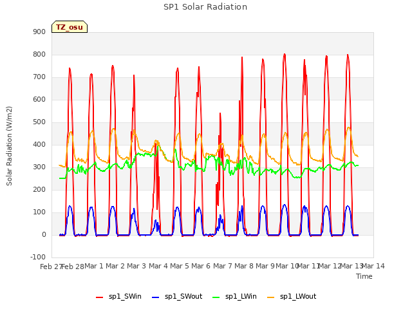Image resolution: width=412 pixels, height=309 pixels.
Task: Click the blue sp1_SWout legend swatch
Action: tap(156, 297)
